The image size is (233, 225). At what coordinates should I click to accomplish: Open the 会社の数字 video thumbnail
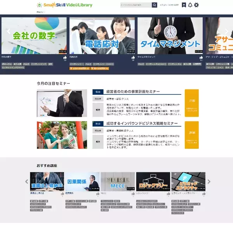pos(34,36)
